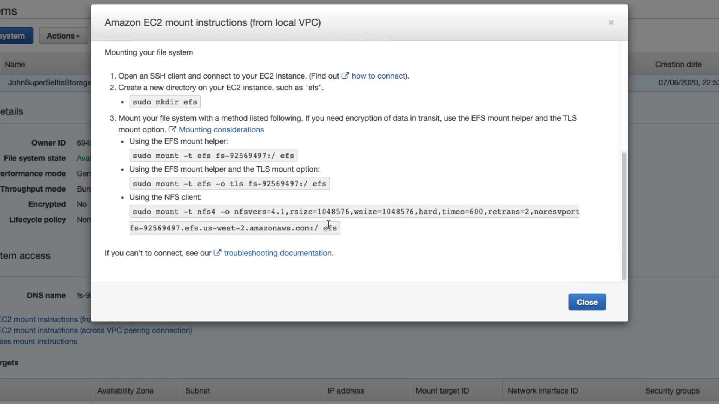The height and width of the screenshot is (404, 719).
Task: Click external link icon beside troubleshooting documentation
Action: [217, 253]
